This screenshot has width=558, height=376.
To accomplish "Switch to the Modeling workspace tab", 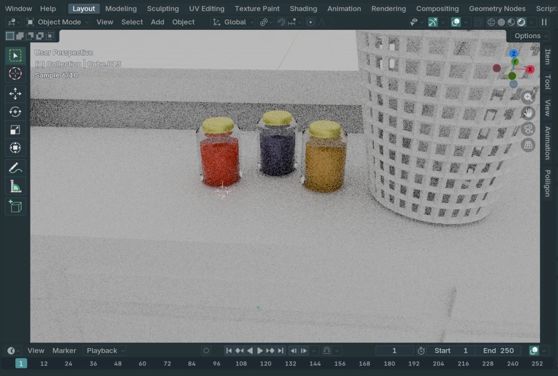I will [x=121, y=8].
